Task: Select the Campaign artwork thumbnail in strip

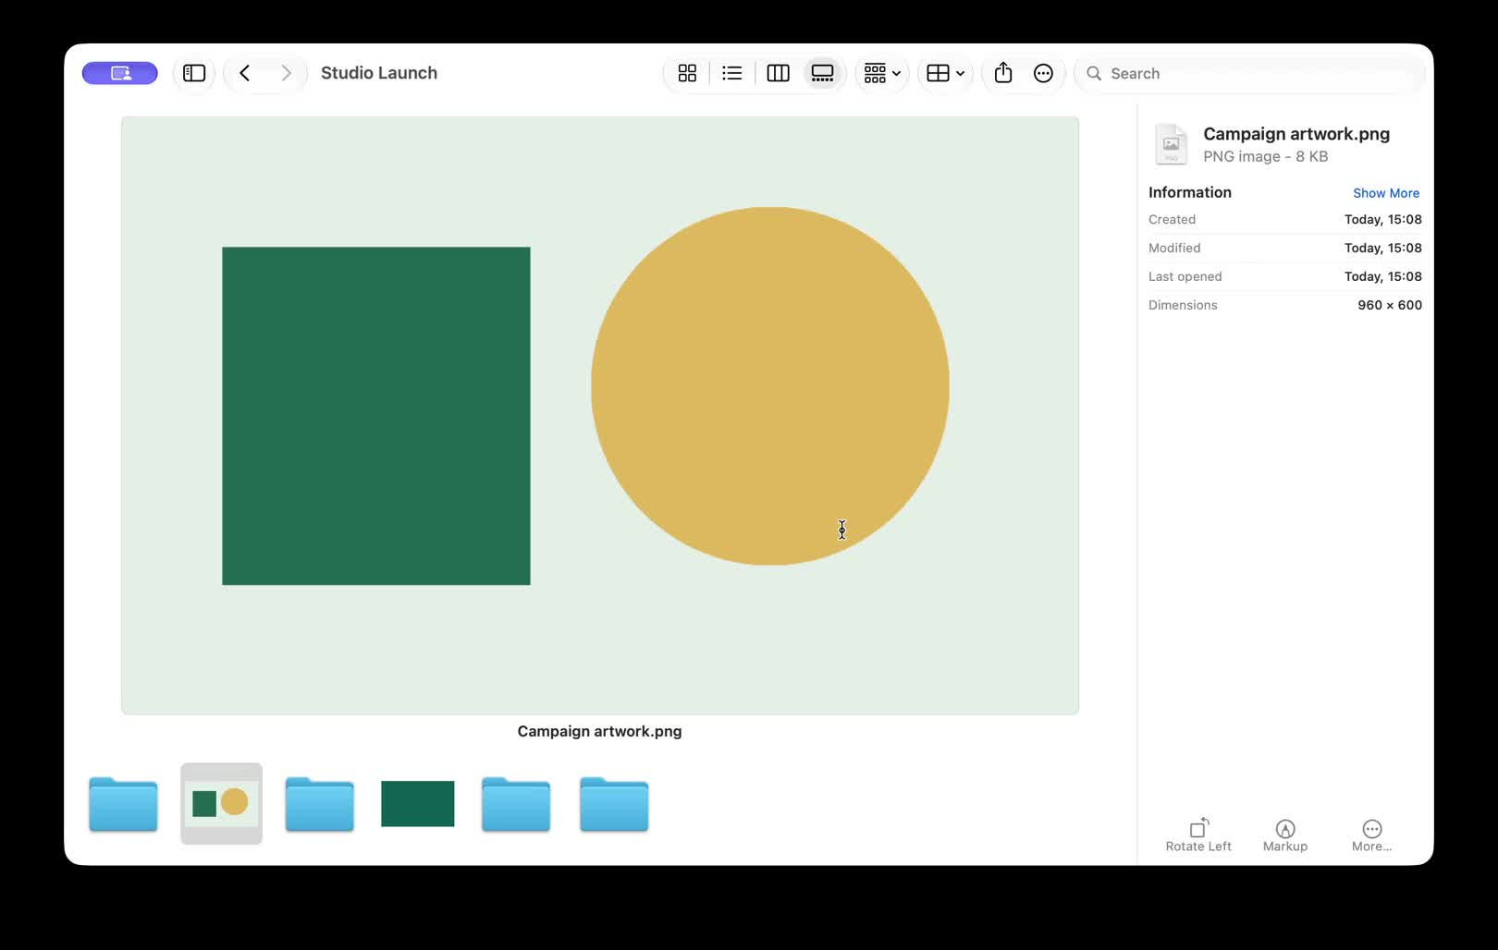Action: (221, 803)
